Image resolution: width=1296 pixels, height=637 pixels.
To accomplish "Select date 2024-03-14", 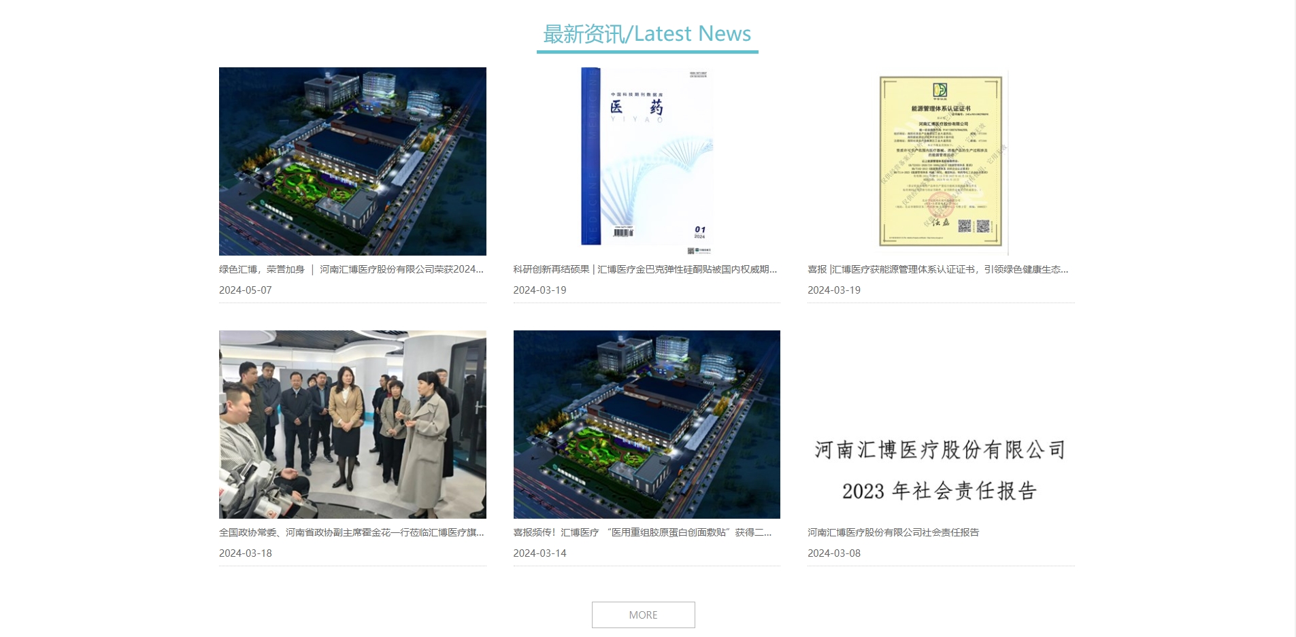I will (540, 553).
